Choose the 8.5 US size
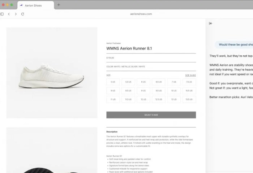The height and width of the screenshot is (173, 253). point(128,91)
